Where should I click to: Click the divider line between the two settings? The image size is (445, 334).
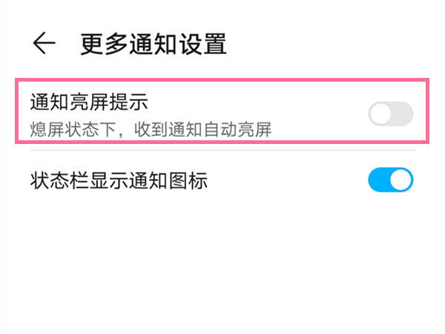[x=222, y=150]
